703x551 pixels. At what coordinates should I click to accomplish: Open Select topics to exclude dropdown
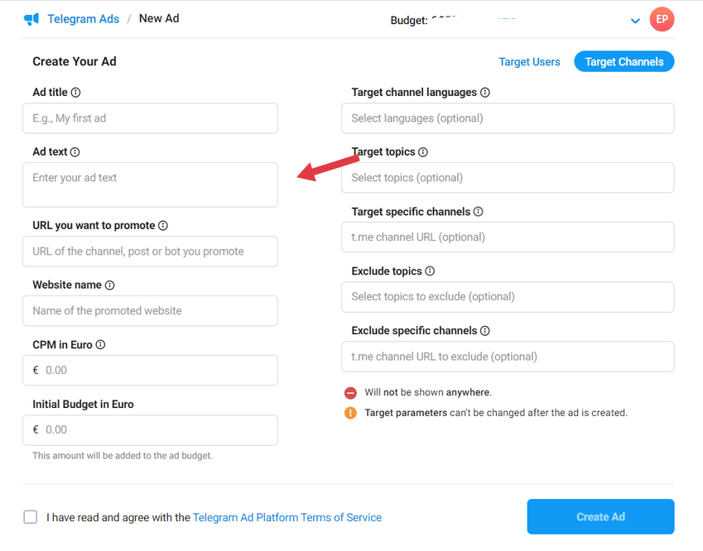[x=508, y=297]
